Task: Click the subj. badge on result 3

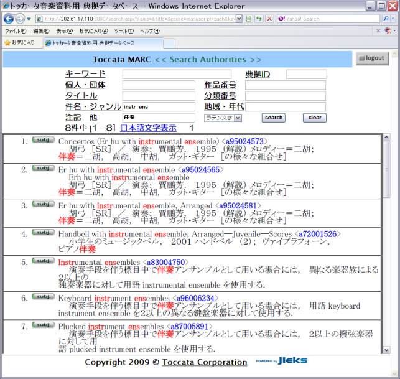Action: 43,204
